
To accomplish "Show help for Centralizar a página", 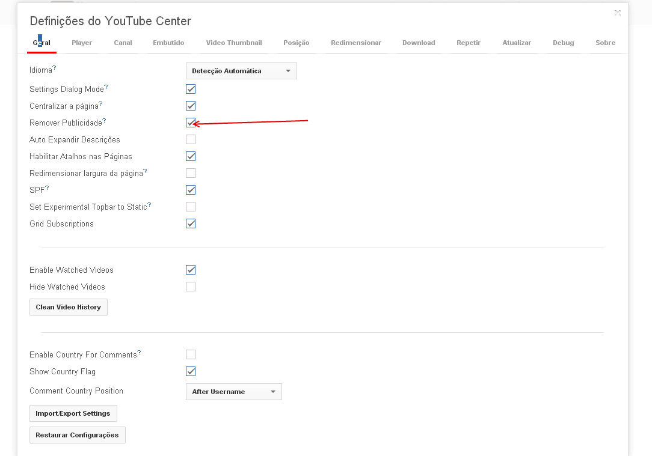I will 100,103.
